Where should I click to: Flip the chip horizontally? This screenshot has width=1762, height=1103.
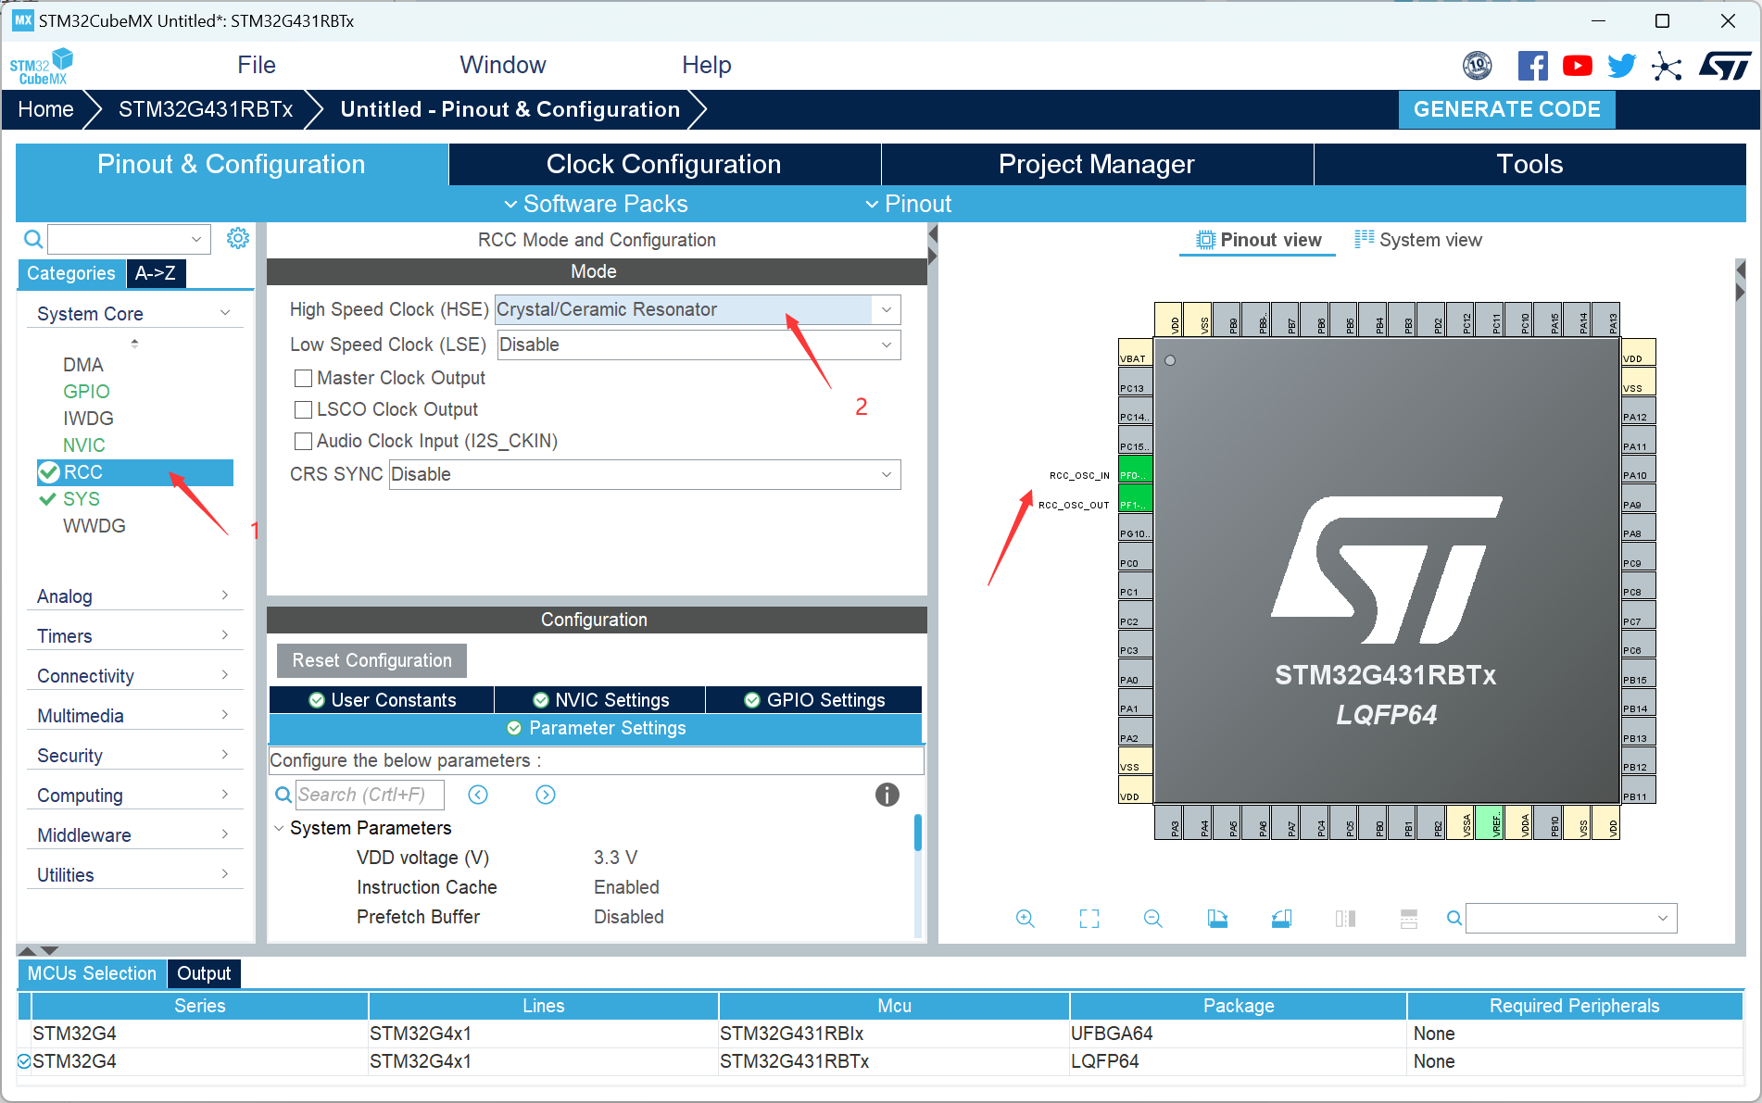pos(1345,919)
